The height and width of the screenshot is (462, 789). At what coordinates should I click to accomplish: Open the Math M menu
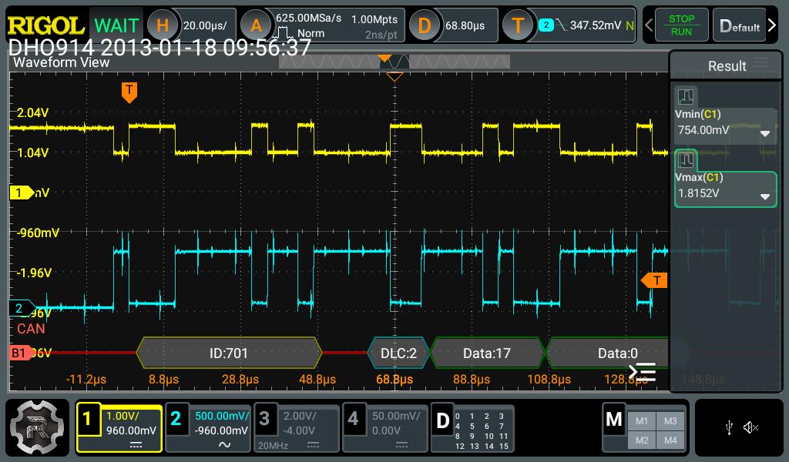click(614, 419)
